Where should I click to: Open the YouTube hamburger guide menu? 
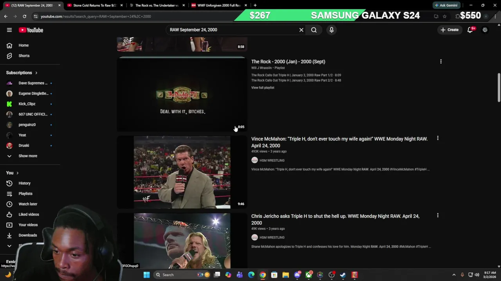pyautogui.click(x=9, y=30)
